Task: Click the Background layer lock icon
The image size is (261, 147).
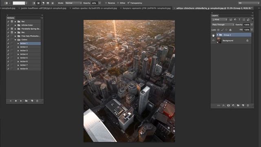Action: tap(248, 40)
